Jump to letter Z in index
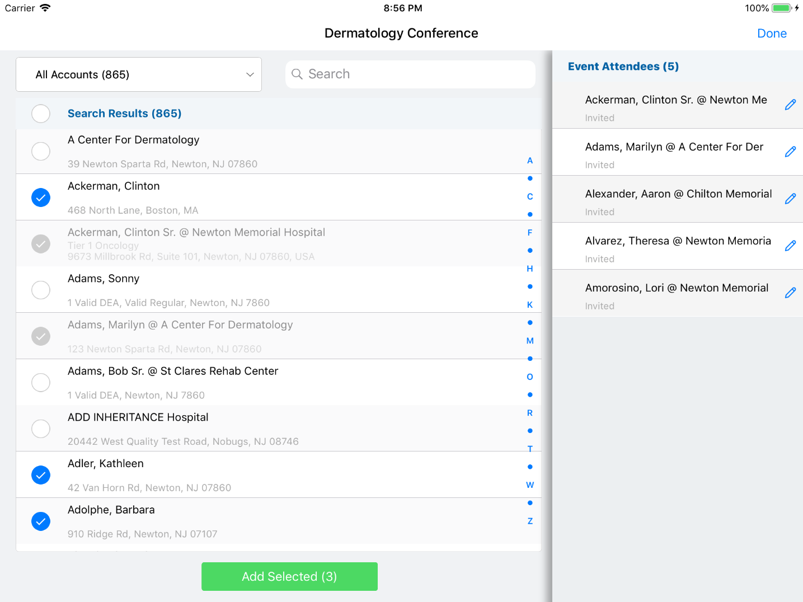The height and width of the screenshot is (602, 803). point(530,521)
